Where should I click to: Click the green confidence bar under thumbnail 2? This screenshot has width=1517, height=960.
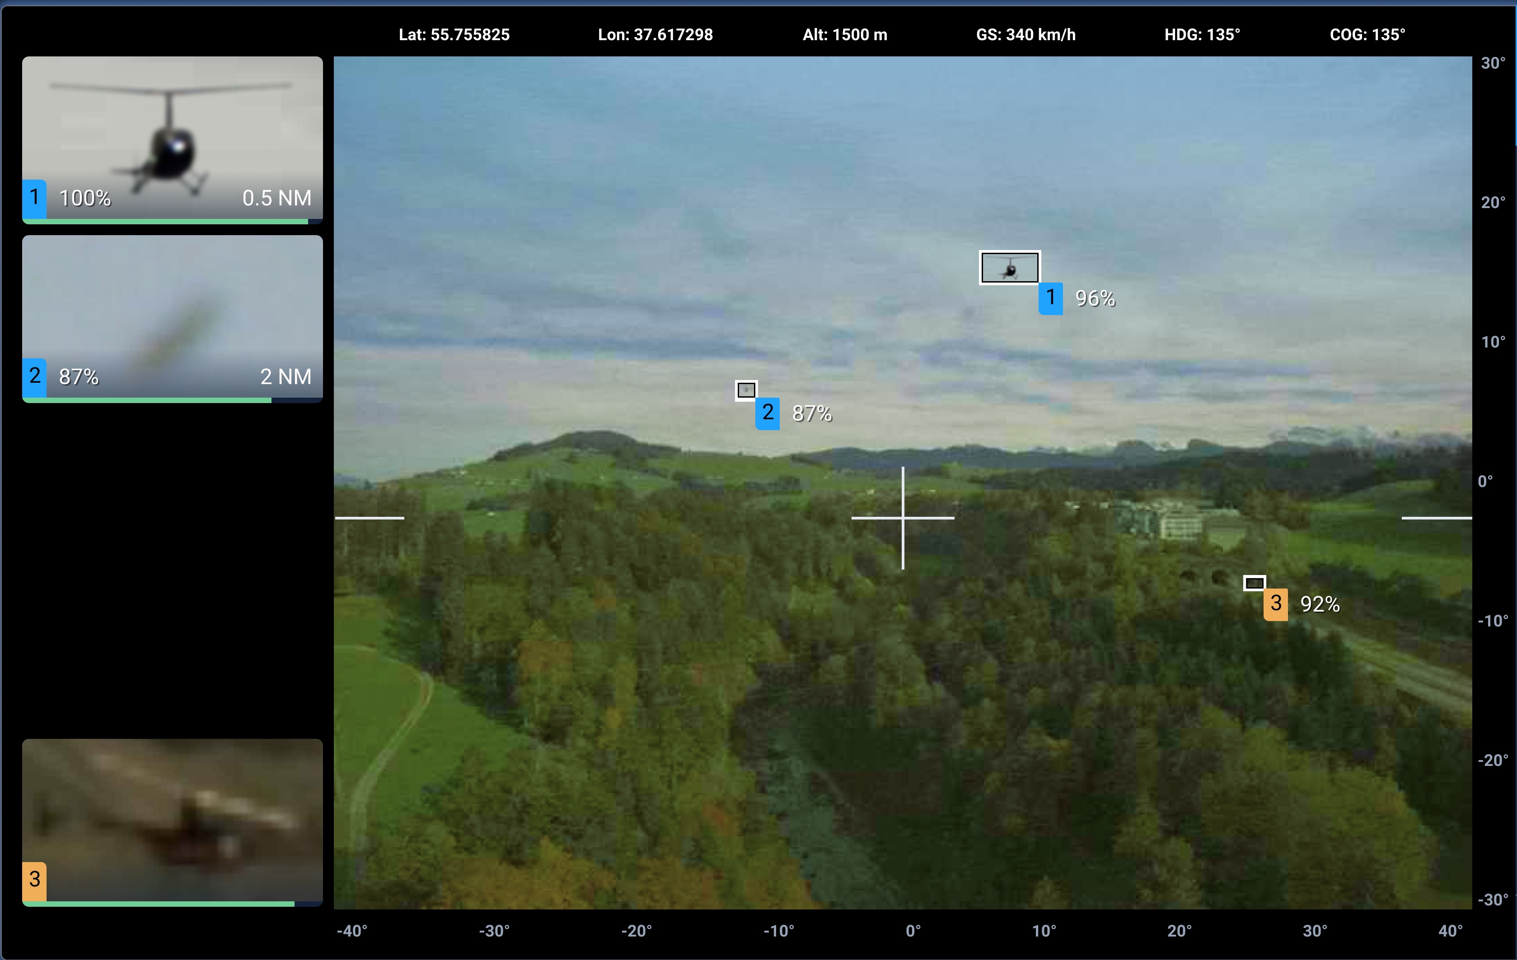click(147, 400)
